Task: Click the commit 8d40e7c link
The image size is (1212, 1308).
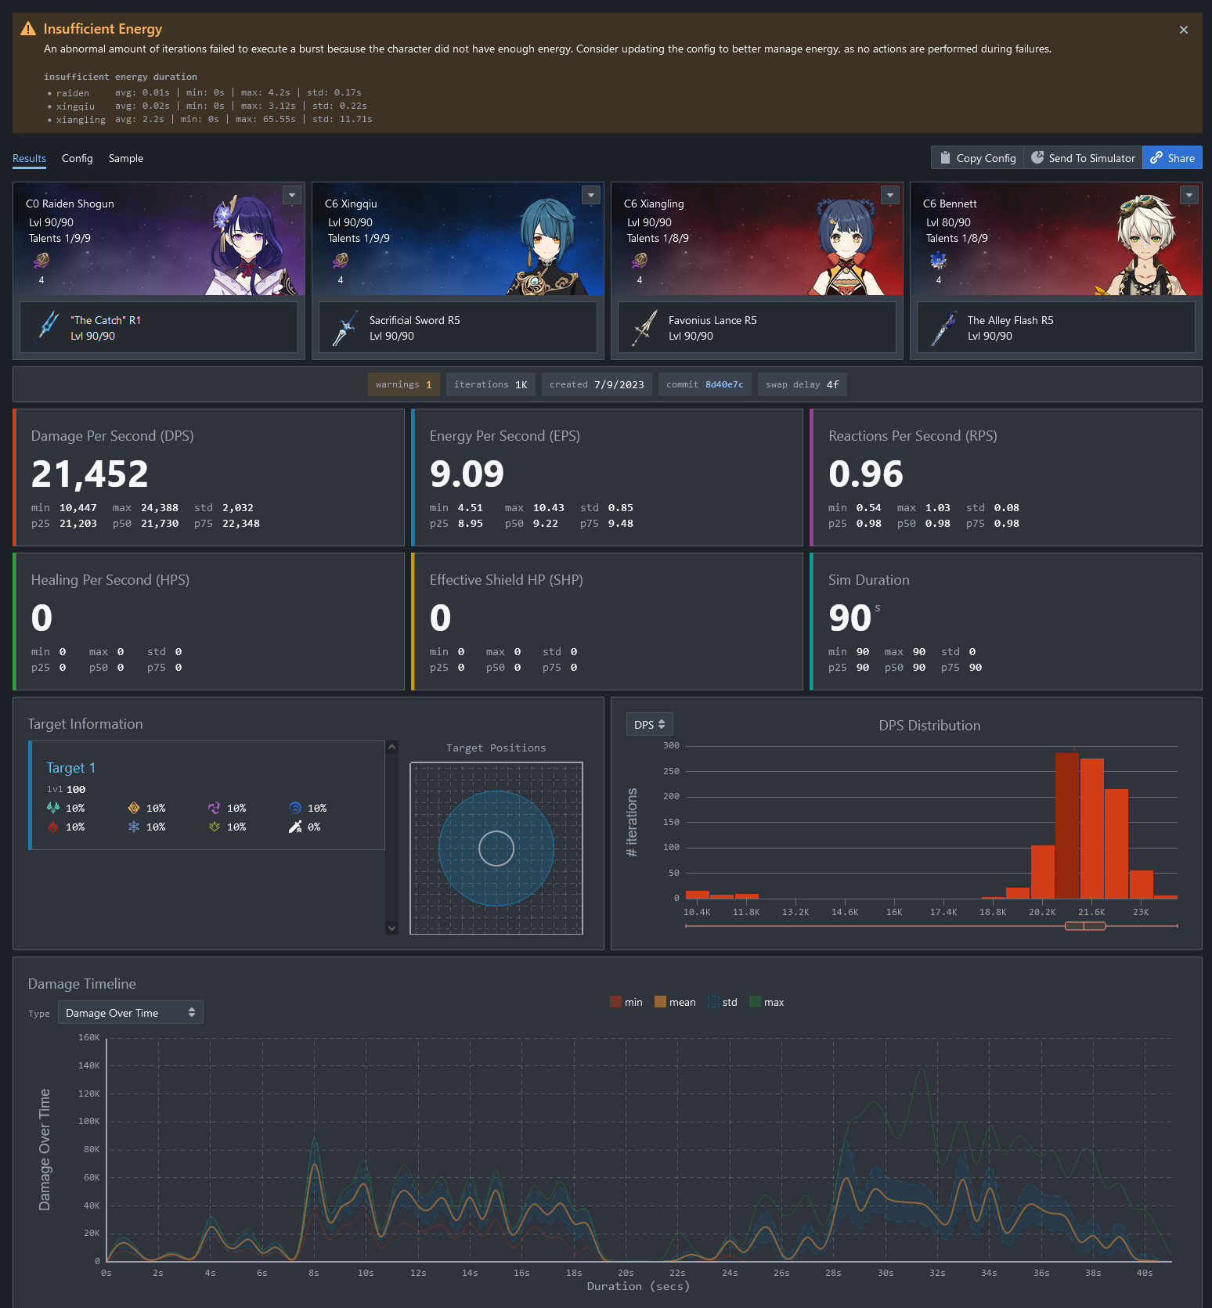Action: click(723, 384)
